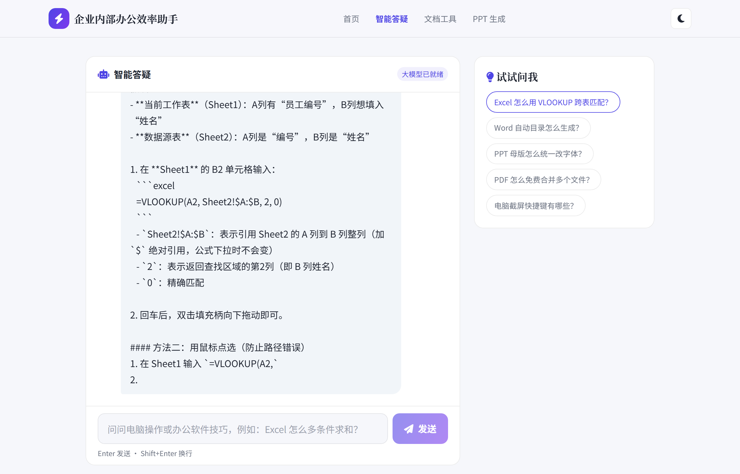Viewport: 740px width, 474px height.
Task: Click line 在 **Sheet1** 的 B2 单元格输入
Action: pyautogui.click(x=203, y=170)
